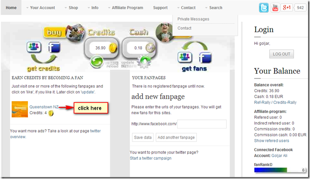Open the Goljar Ali Facebook account link
This screenshot has width=310, height=179.
click(x=279, y=156)
